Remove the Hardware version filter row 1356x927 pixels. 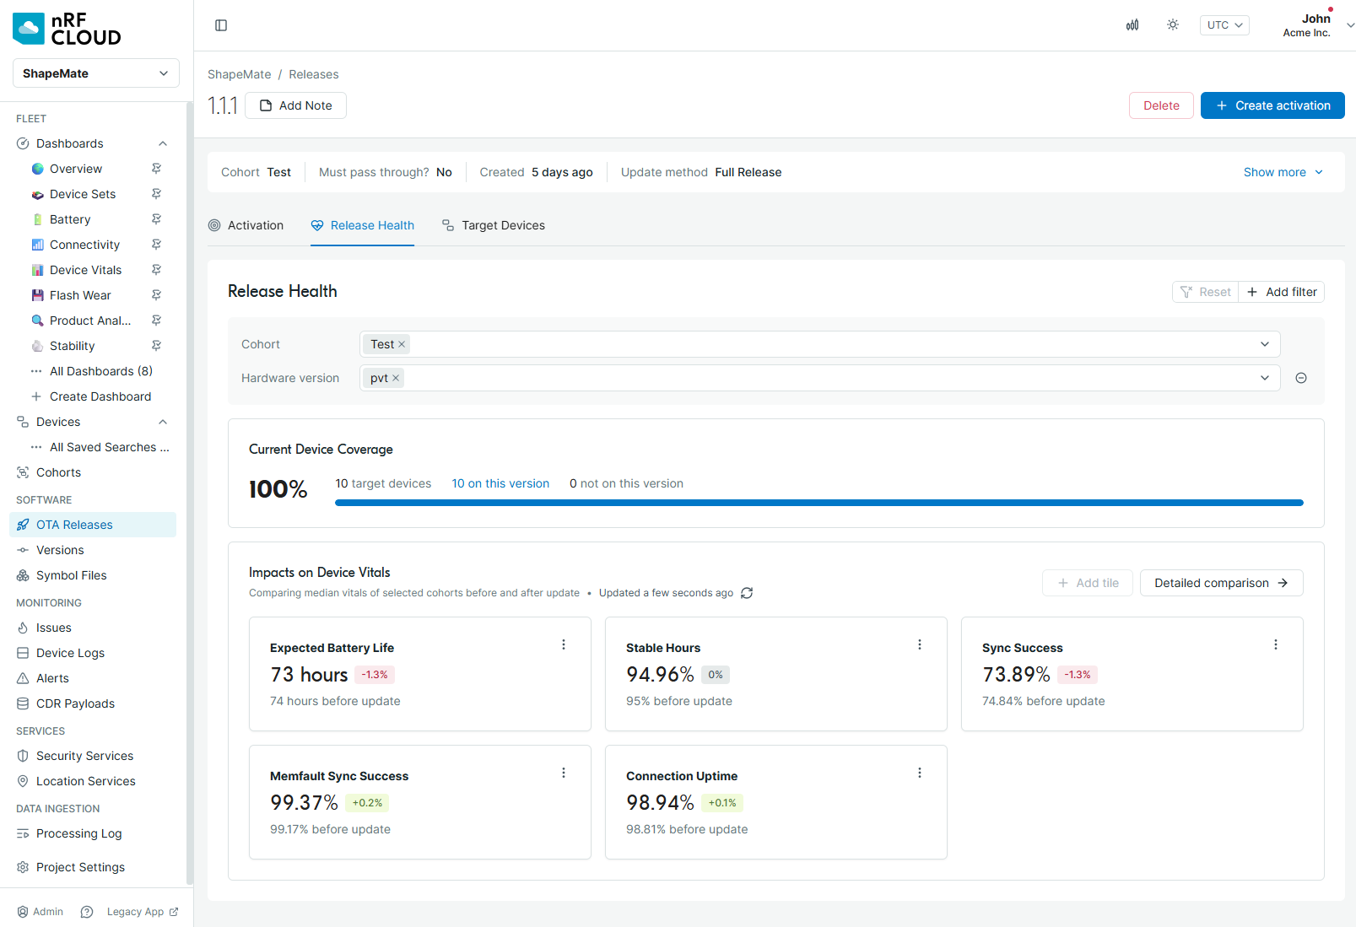tap(1301, 378)
